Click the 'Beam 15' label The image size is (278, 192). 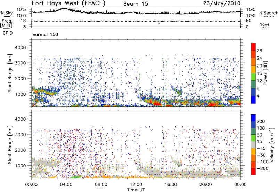tap(136, 4)
